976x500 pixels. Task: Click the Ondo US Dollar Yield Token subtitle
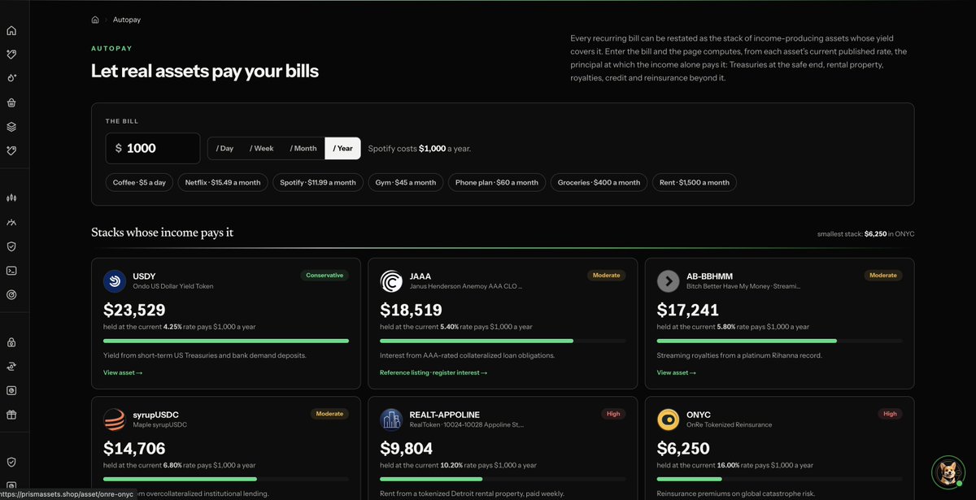tap(172, 286)
